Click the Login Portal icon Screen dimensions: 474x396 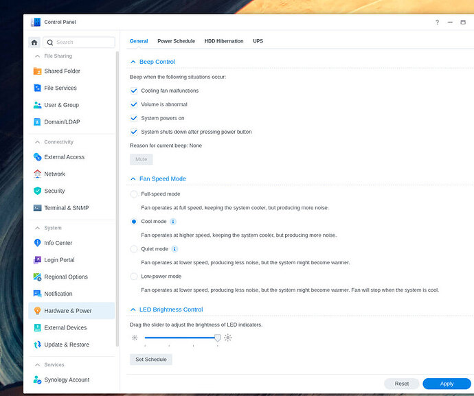[37, 259]
